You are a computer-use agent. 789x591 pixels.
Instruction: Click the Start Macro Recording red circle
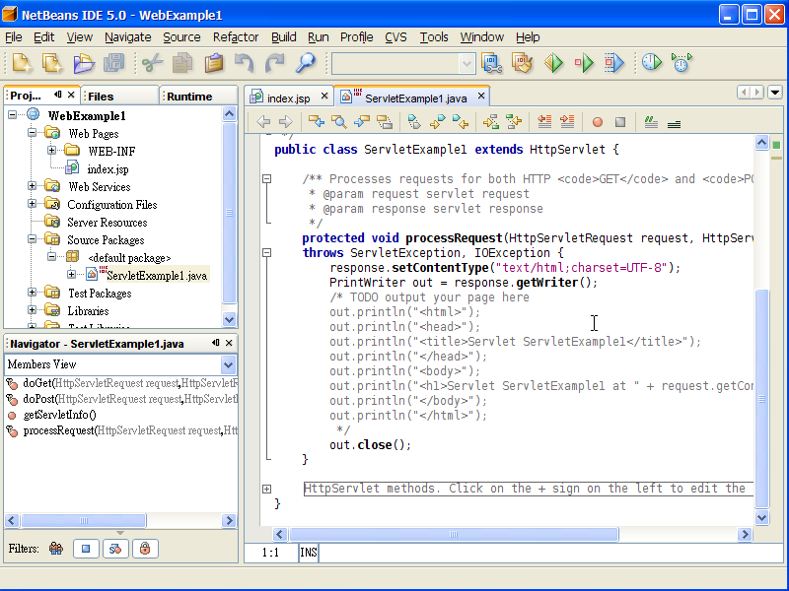pyautogui.click(x=598, y=122)
